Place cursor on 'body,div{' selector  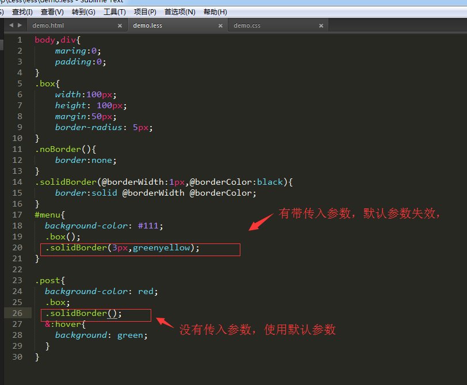pos(58,40)
